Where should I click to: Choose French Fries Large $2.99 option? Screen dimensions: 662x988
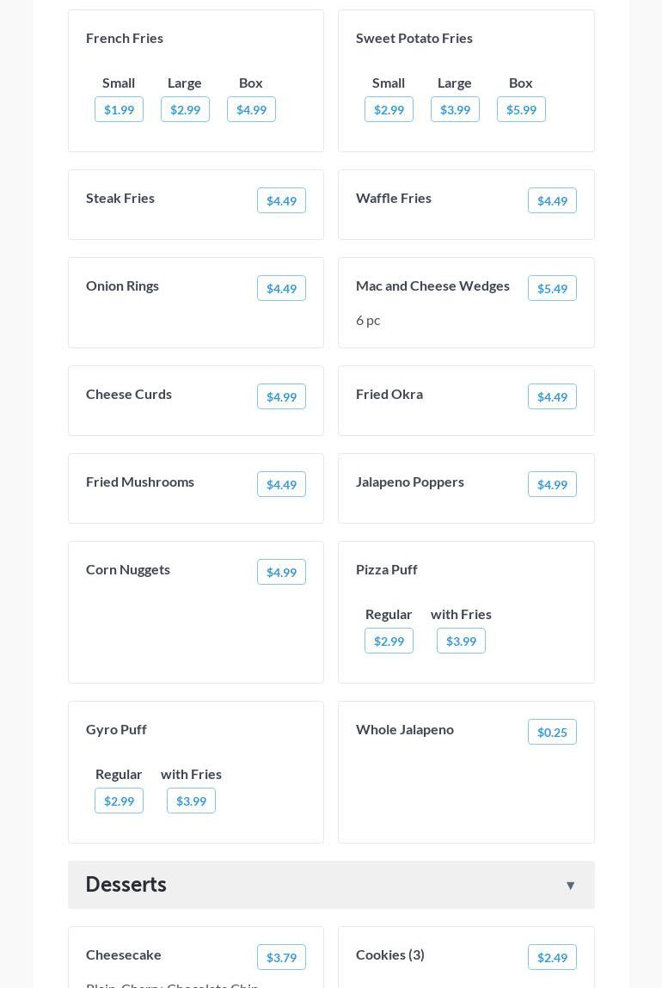[x=185, y=109]
